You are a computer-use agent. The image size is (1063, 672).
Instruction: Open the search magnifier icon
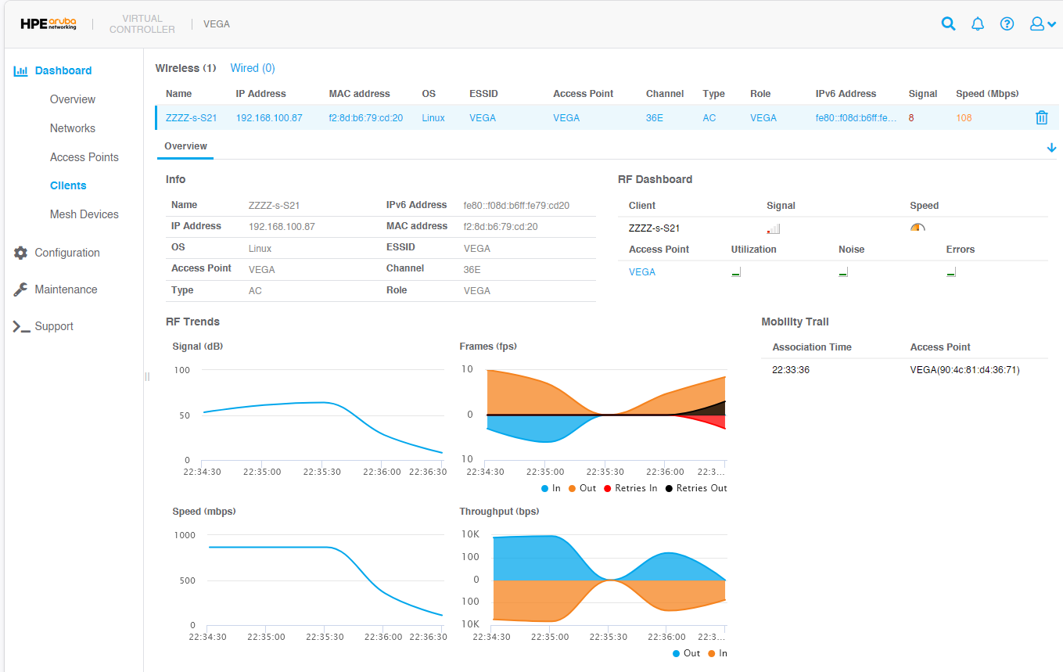click(x=948, y=23)
